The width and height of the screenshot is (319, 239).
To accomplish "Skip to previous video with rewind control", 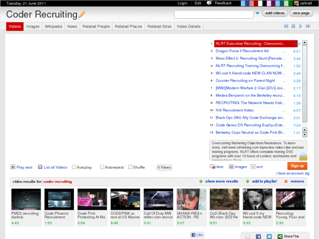I will (286, 26).
